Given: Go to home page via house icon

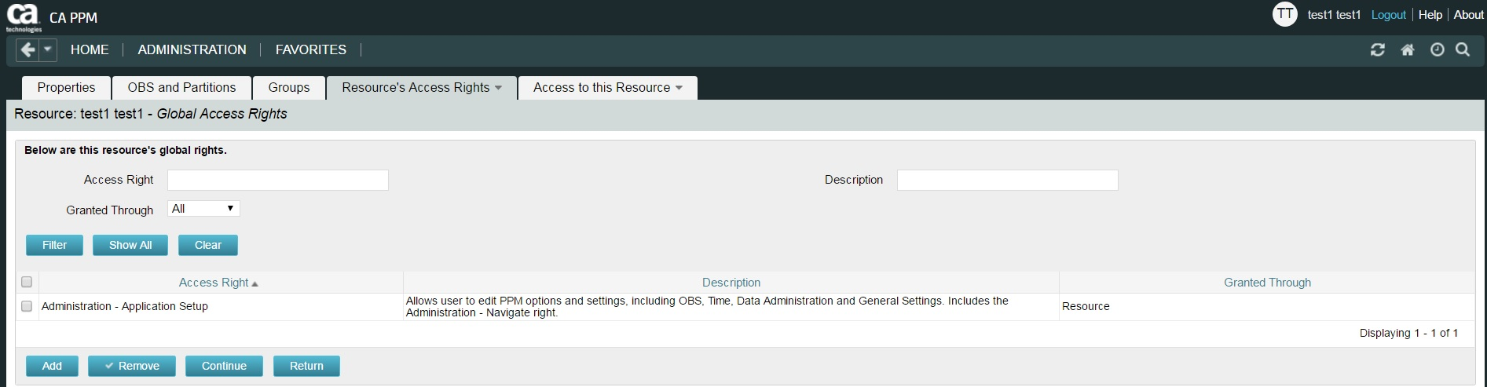Looking at the screenshot, I should coord(1407,50).
